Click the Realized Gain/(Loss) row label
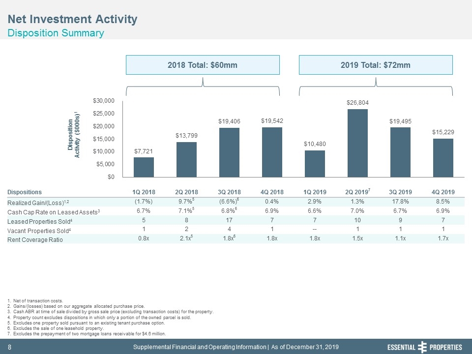The width and height of the screenshot is (472, 354). pos(38,203)
